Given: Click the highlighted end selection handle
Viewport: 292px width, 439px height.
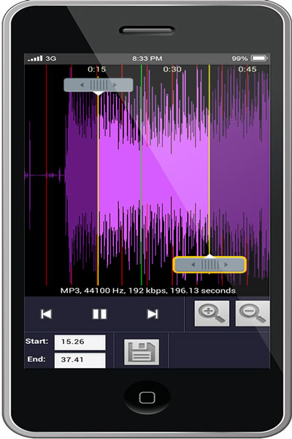Looking at the screenshot, I should pyautogui.click(x=210, y=265).
